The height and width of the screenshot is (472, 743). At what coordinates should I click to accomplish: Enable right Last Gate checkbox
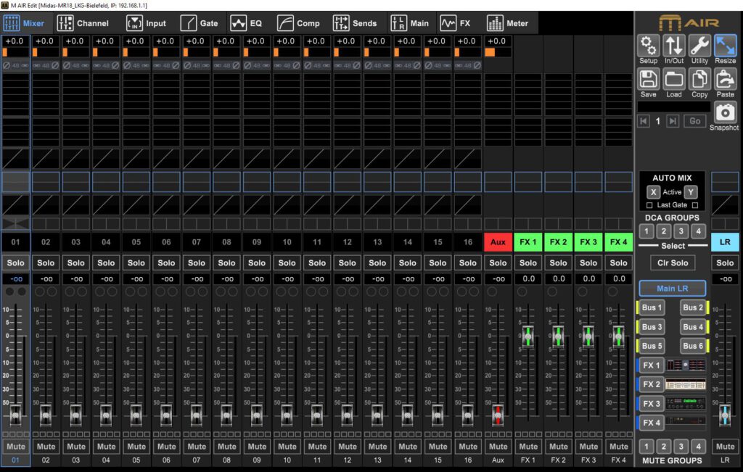[x=695, y=205]
